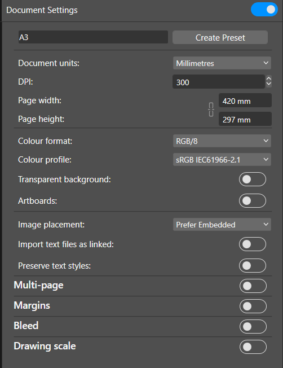
Task: Open the Colour format dropdown
Action: point(222,141)
